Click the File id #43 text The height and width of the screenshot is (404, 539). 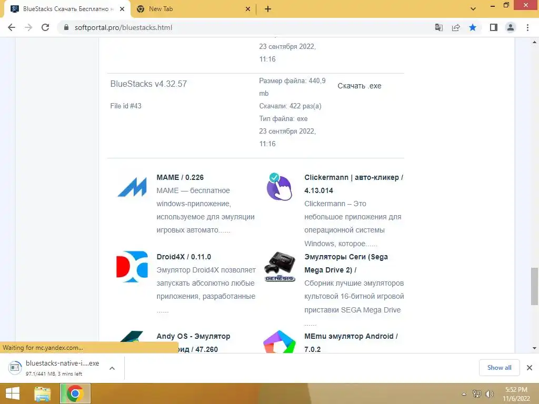pyautogui.click(x=126, y=106)
